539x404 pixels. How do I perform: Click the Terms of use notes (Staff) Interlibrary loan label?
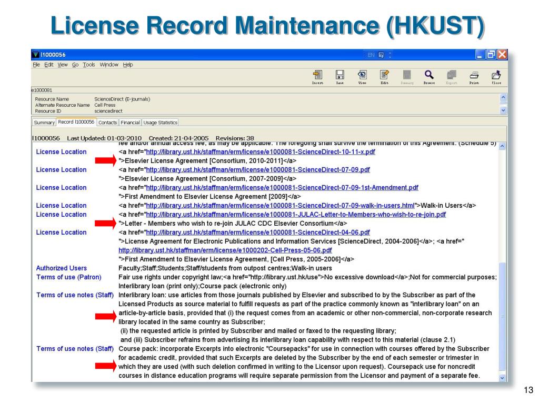pyautogui.click(x=75, y=295)
